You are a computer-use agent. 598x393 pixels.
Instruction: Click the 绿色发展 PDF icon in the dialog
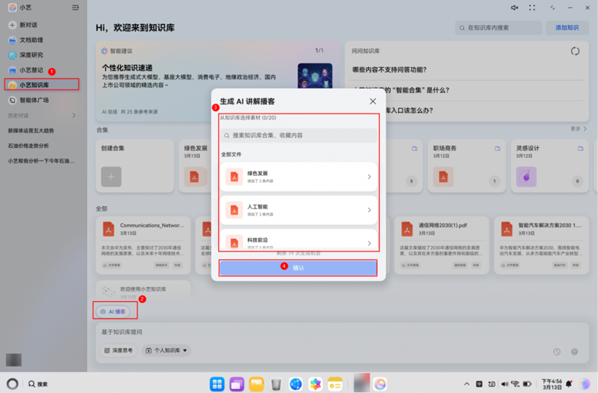(234, 177)
